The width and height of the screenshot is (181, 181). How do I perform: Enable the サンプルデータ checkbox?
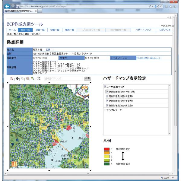pos(105,110)
